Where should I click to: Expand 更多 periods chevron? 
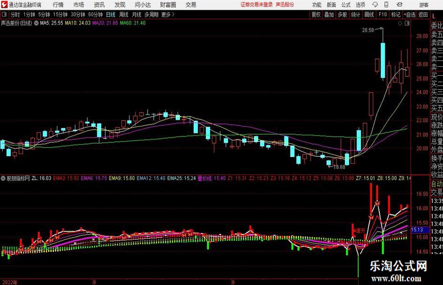click(173, 15)
